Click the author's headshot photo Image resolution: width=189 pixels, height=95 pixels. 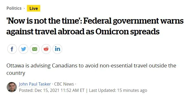point(12,87)
